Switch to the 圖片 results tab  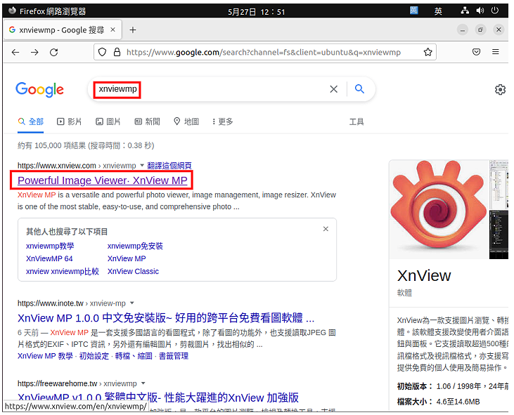click(x=108, y=121)
